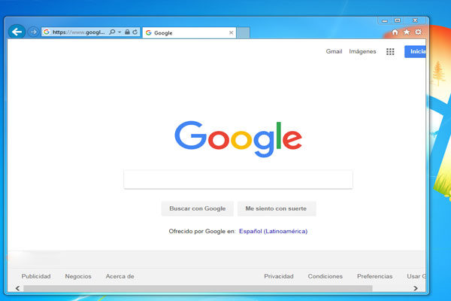Screen dimensions: 451x301
Task: Switch language to Español (Latinoamérica)
Action: 274,231
